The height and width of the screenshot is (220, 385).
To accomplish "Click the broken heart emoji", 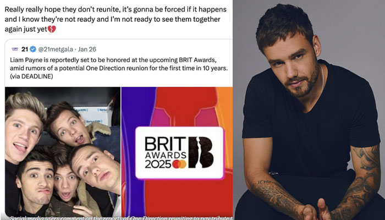I will point(52,30).
